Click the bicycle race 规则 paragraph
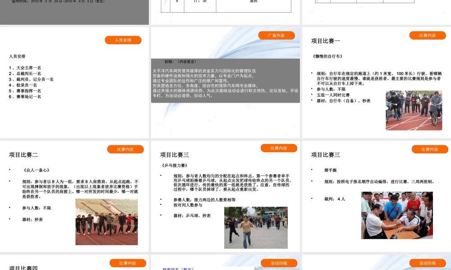Image resolution: width=451 pixels, height=270 pixels. [x=379, y=78]
